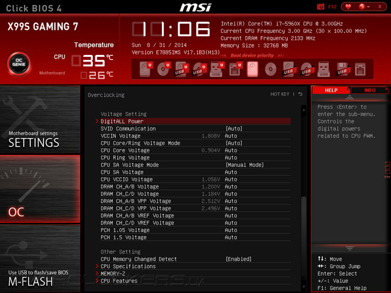Image resolution: width=391 pixels, height=293 pixels.
Task: Click the 0.904V CPU Core reading
Action: tap(211, 150)
